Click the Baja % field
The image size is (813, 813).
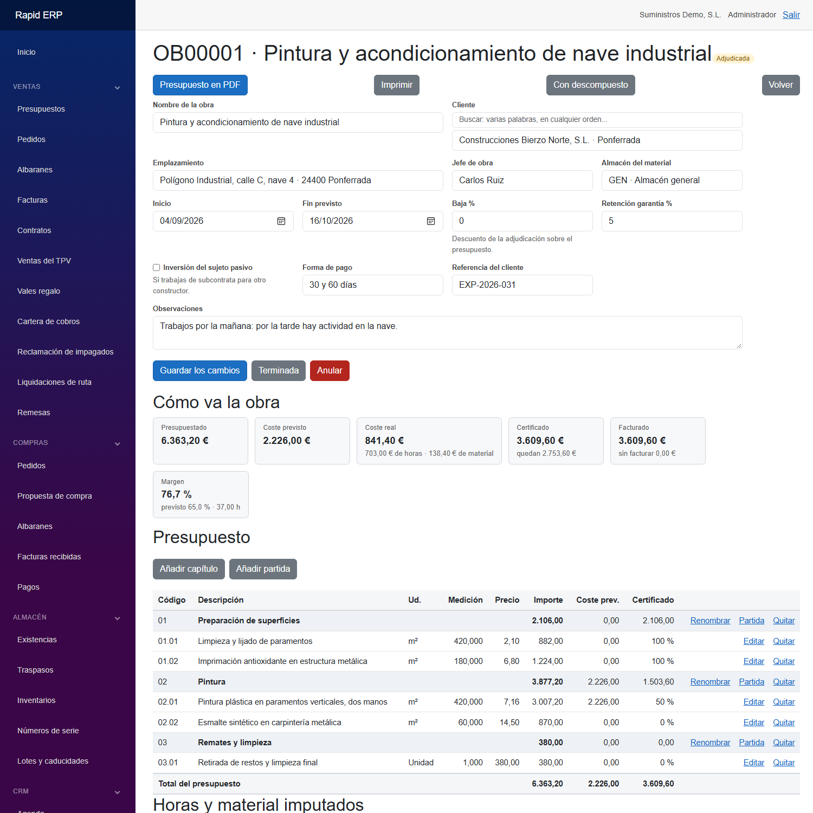(x=522, y=221)
